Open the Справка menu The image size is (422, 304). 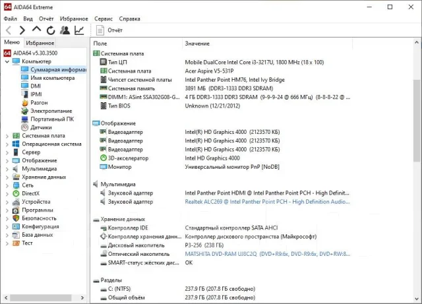point(129,18)
